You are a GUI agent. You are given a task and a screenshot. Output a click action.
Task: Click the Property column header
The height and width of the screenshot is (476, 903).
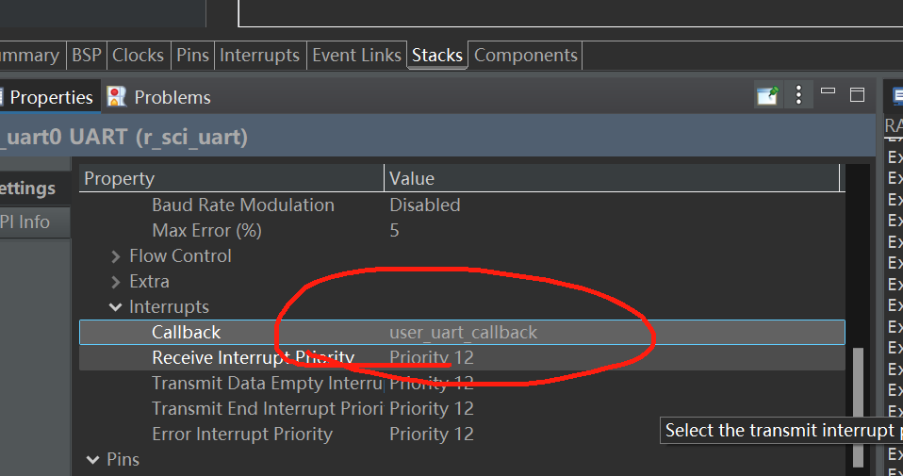click(232, 178)
